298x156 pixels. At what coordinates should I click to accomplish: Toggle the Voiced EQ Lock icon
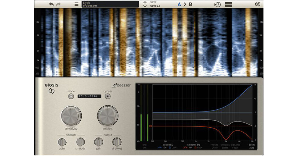pos(170,147)
